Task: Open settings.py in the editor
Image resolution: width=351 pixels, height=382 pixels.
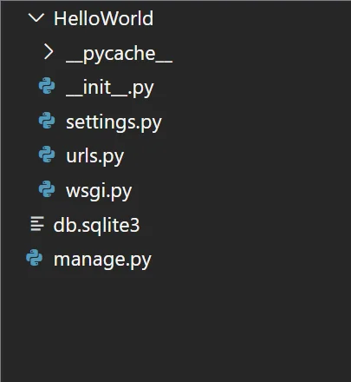Action: 114,122
